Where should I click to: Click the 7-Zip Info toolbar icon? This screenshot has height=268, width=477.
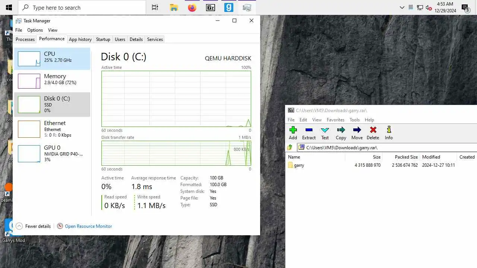coord(389,130)
